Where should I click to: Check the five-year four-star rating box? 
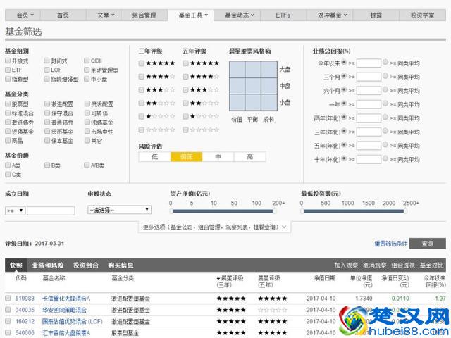point(185,77)
